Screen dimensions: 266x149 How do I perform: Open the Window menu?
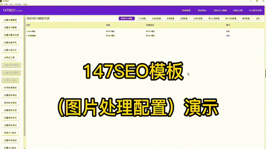tap(18, 4)
